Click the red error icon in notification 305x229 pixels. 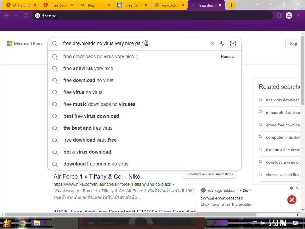pyautogui.click(x=292, y=200)
